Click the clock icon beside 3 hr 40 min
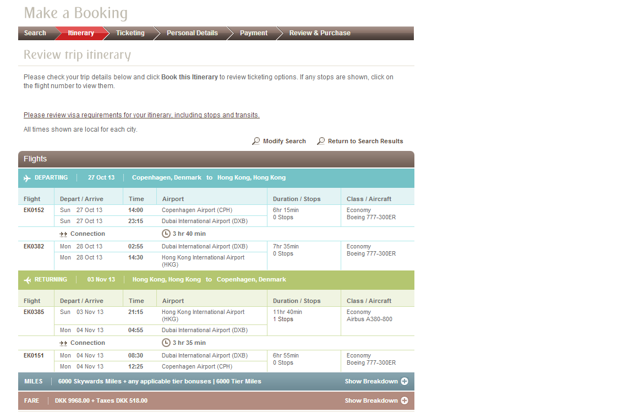Image resolution: width=634 pixels, height=417 pixels. [x=166, y=234]
